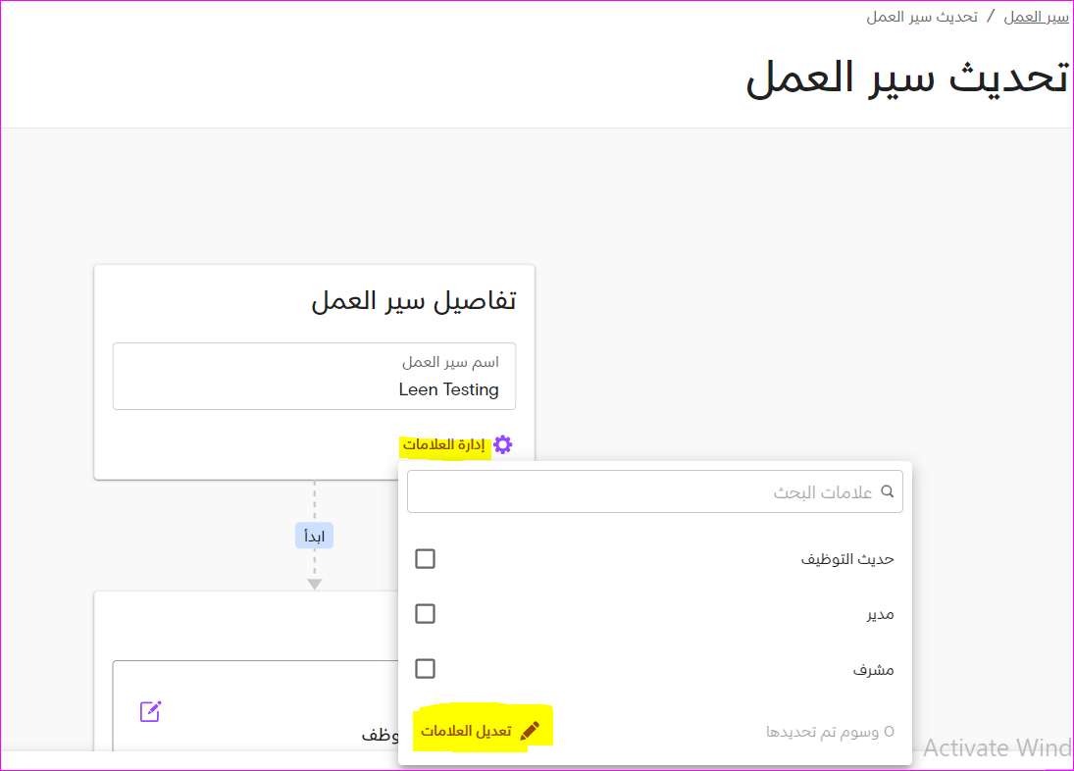Image resolution: width=1074 pixels, height=771 pixels.
Task: Click the pencil icon next to تعديل العلامات
Action: pos(530,731)
